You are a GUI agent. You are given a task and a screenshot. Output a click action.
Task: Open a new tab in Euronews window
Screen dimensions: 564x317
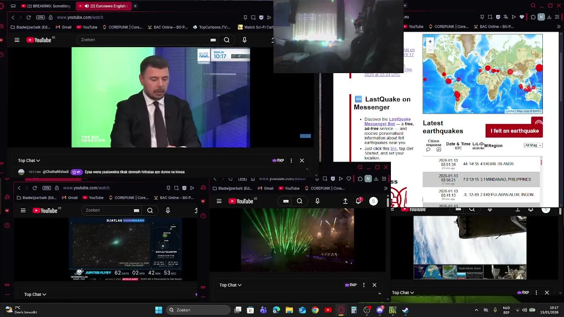(135, 6)
